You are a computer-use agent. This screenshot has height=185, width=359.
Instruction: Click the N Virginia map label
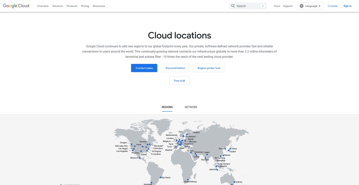click(x=157, y=151)
